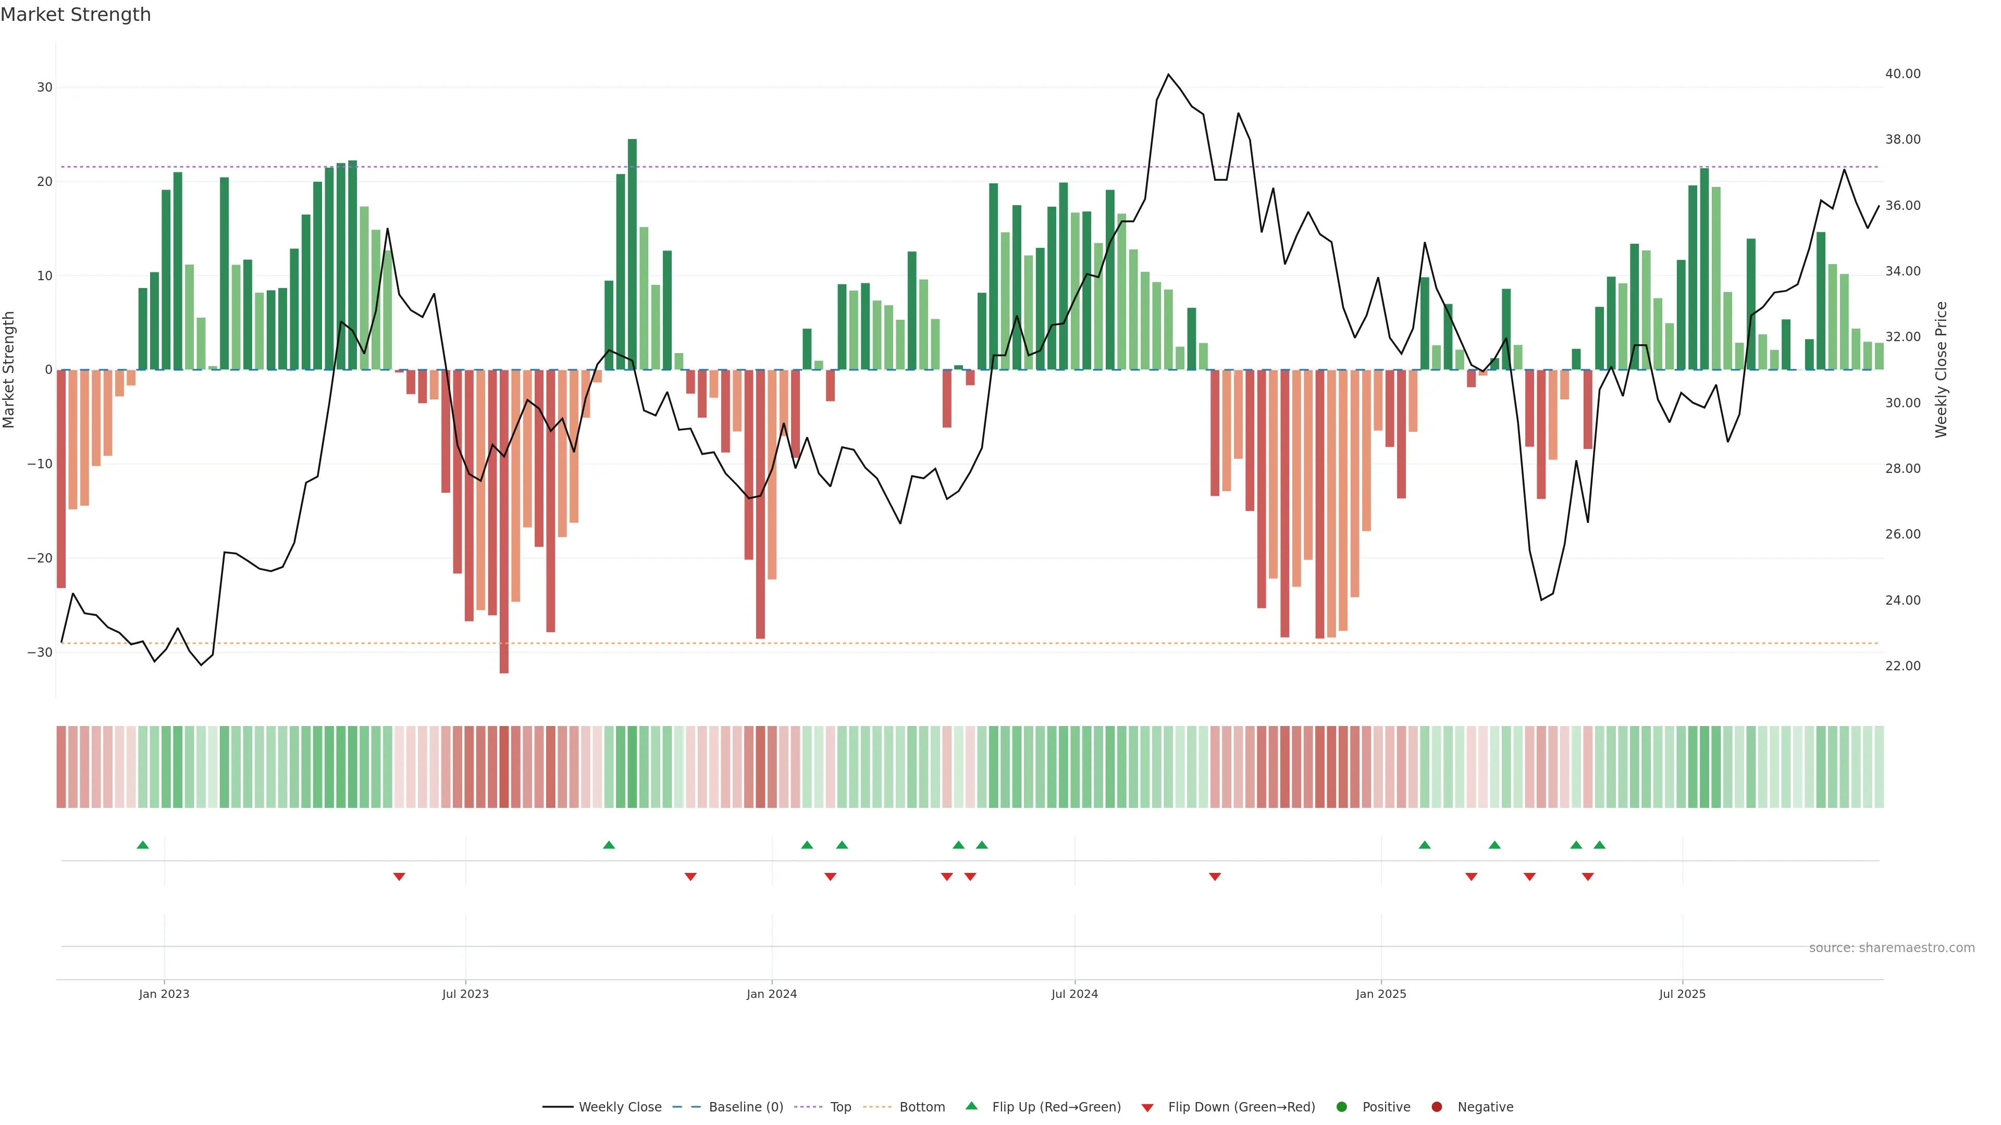
Task: Click the Weekly Close Price axis title
Action: coord(1941,370)
